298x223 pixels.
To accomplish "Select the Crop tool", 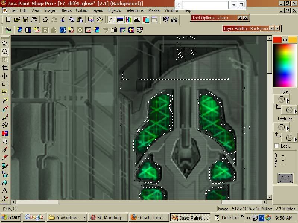I will point(5,68).
